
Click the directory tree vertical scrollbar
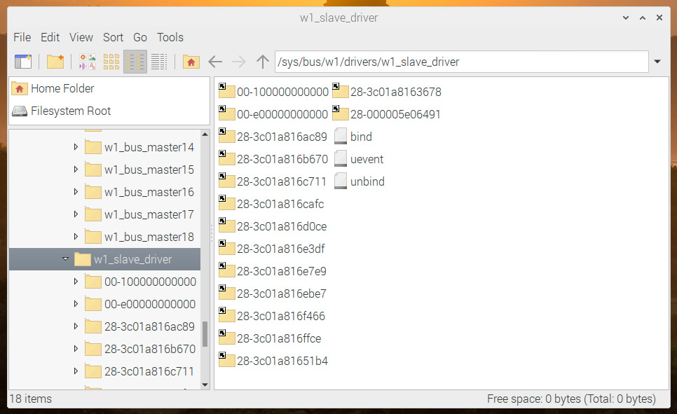tap(205, 334)
